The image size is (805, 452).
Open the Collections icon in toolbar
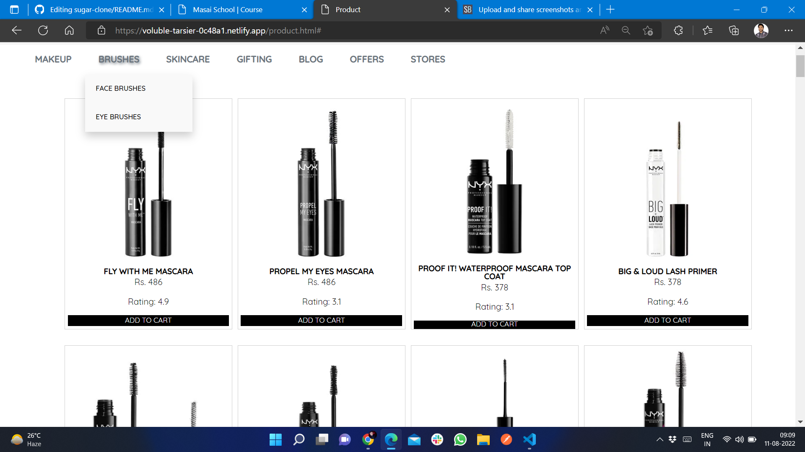click(734, 31)
